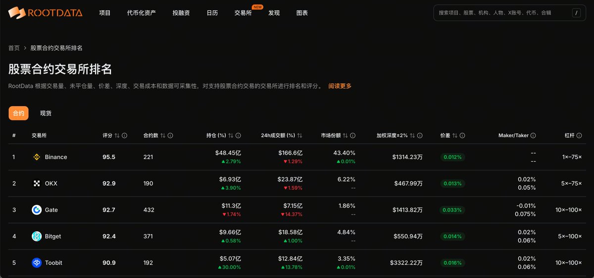The width and height of the screenshot is (594, 278).
Task: Click the 阅读更多 link
Action: point(340,86)
